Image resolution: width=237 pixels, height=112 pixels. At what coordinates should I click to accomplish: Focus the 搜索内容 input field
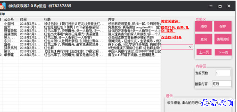coord(222,84)
